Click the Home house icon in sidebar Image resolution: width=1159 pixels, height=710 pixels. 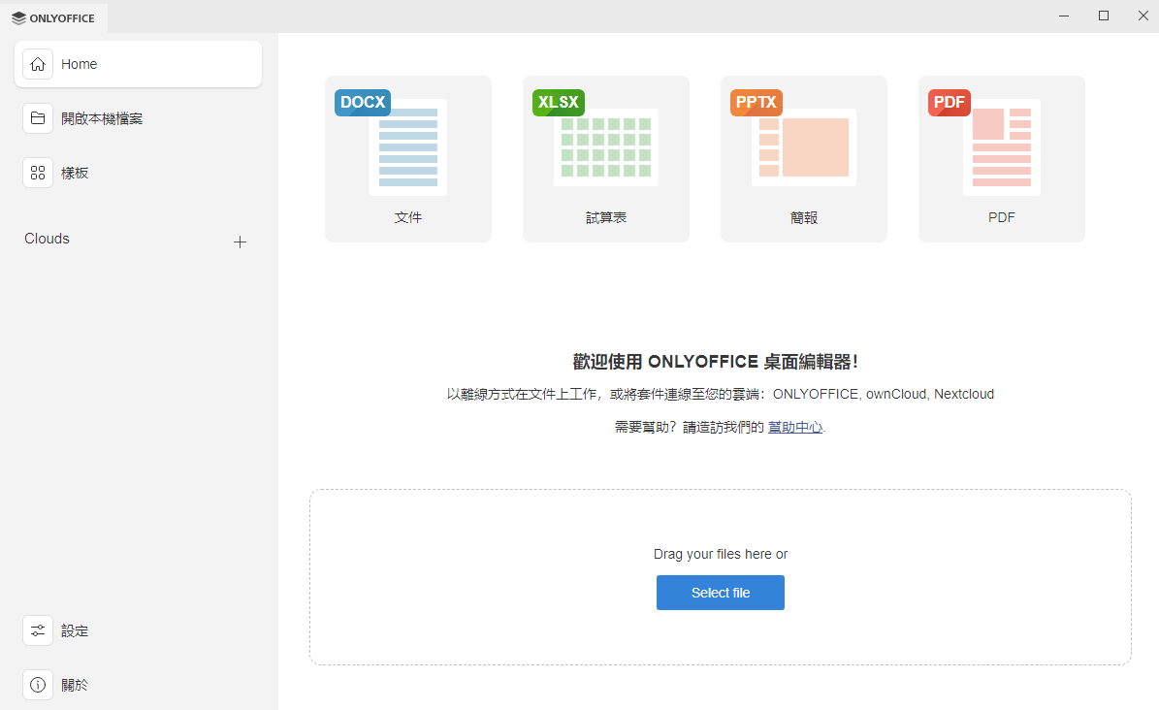(x=38, y=64)
